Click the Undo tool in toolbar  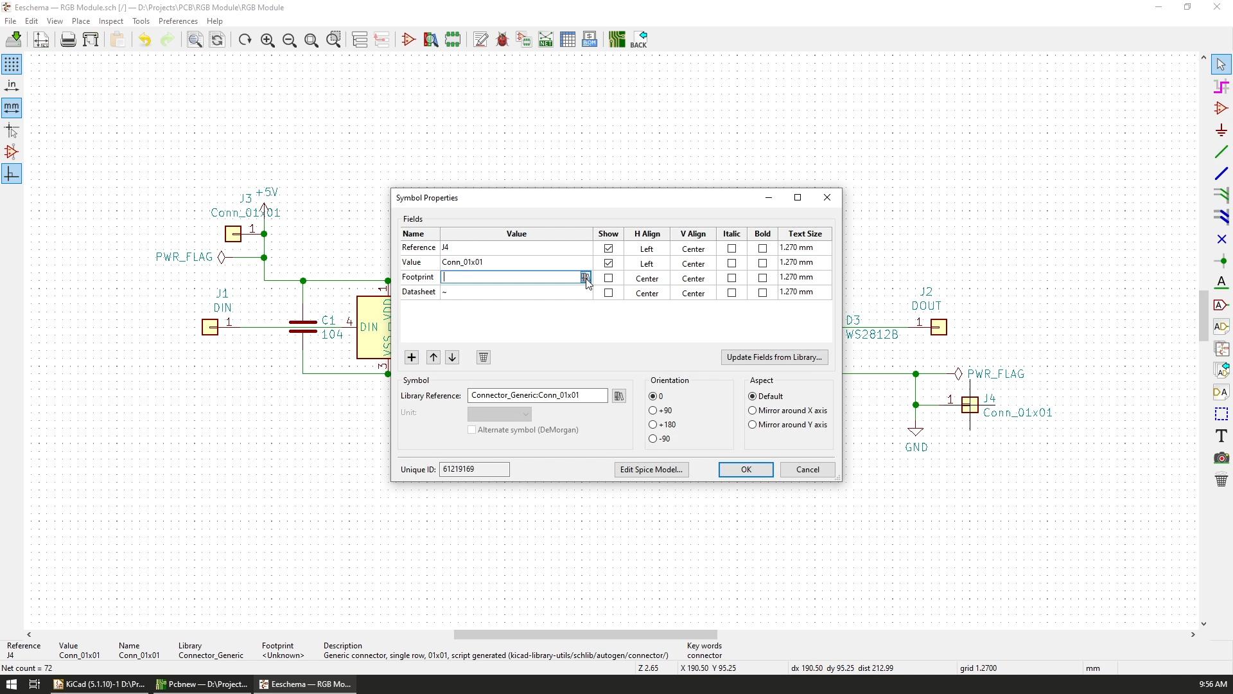coord(144,39)
